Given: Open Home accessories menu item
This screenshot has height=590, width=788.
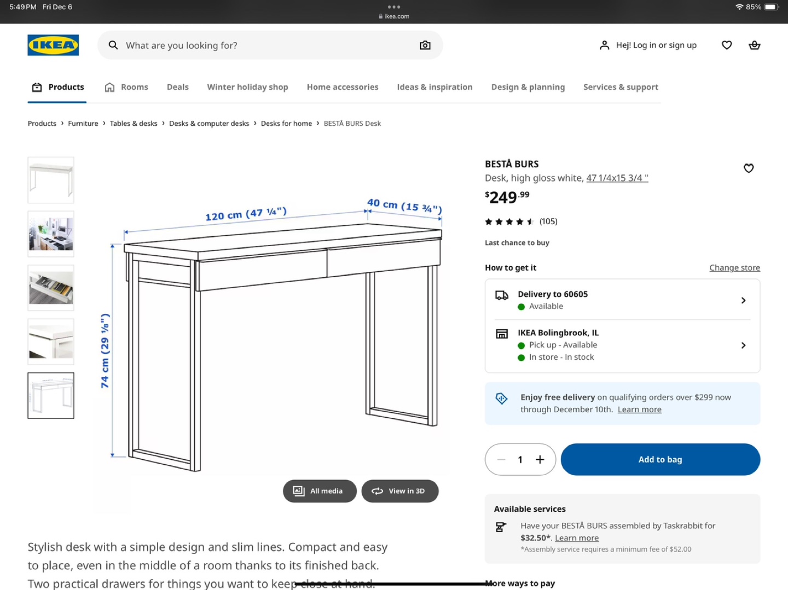Looking at the screenshot, I should (x=343, y=87).
